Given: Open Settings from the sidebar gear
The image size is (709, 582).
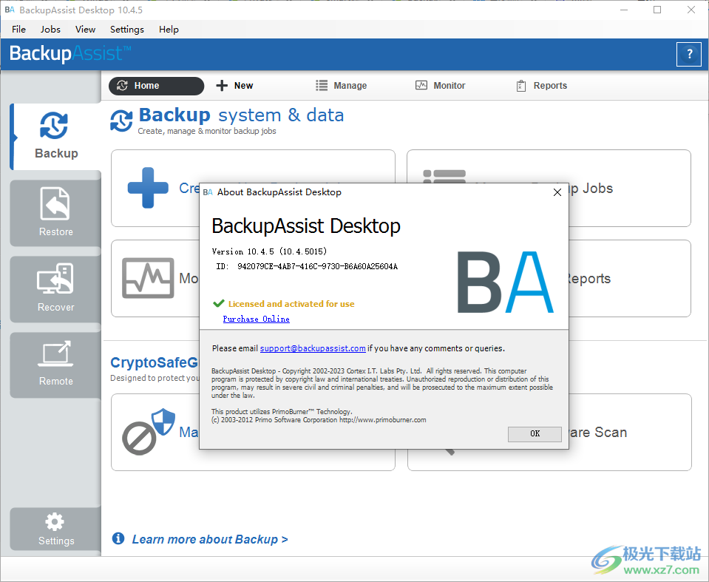Looking at the screenshot, I should pyautogui.click(x=55, y=529).
